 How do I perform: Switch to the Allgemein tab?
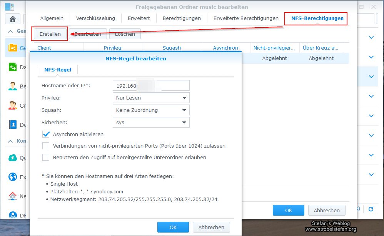pos(52,18)
